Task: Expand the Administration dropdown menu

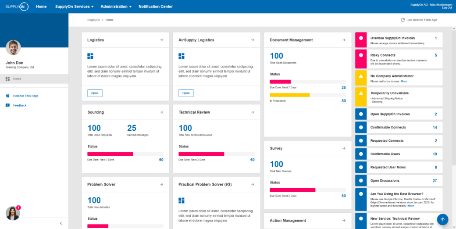Action: (116, 7)
